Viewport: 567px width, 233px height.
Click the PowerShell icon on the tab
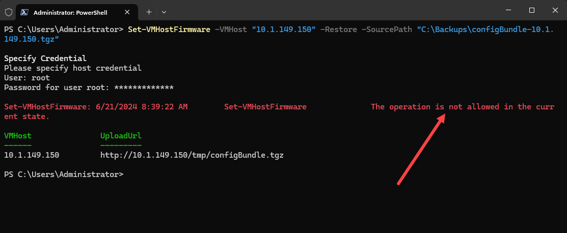tap(24, 11)
